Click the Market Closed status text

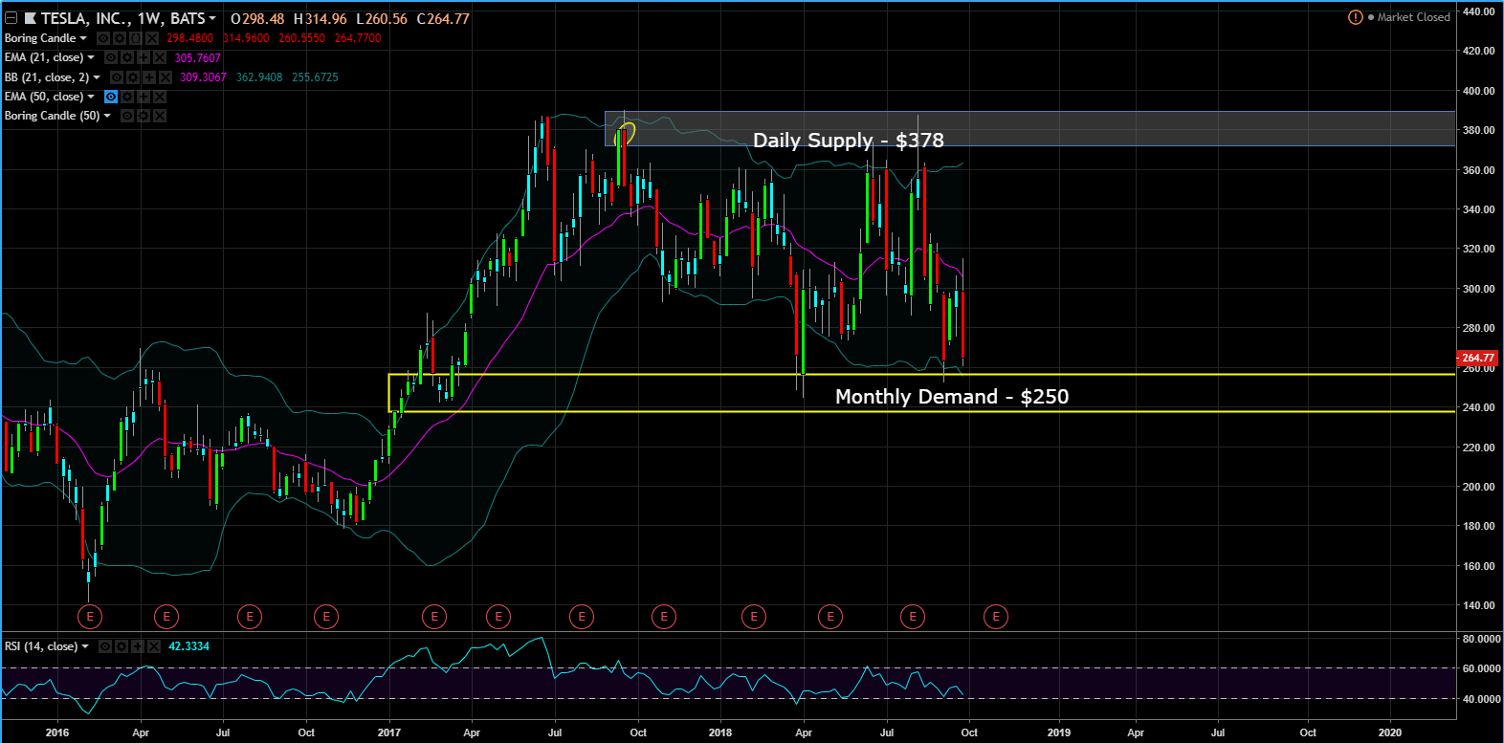(1413, 17)
